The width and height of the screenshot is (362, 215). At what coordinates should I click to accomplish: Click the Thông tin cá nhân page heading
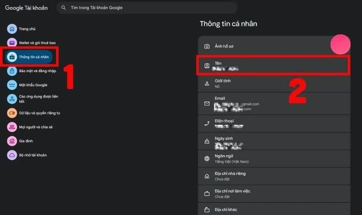(x=229, y=24)
